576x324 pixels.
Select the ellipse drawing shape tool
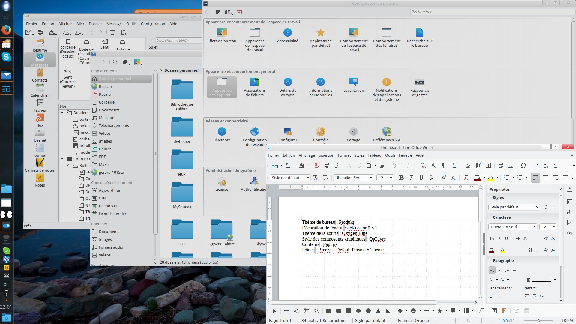358,311
